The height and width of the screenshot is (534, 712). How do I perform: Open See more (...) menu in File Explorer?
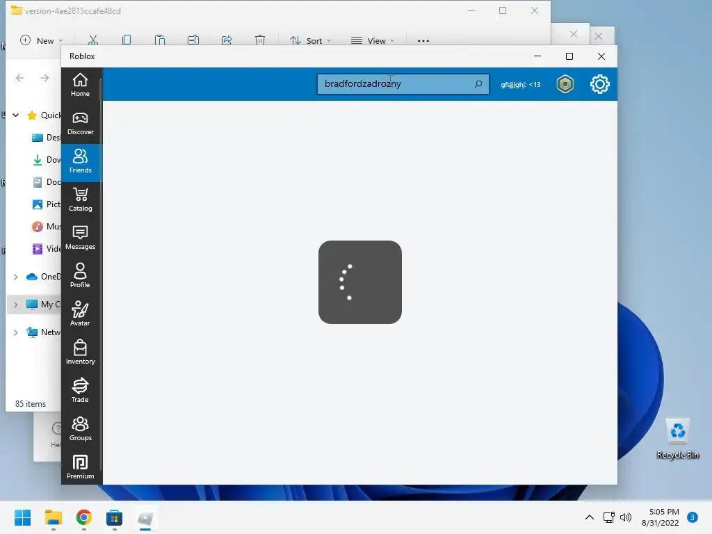click(423, 40)
